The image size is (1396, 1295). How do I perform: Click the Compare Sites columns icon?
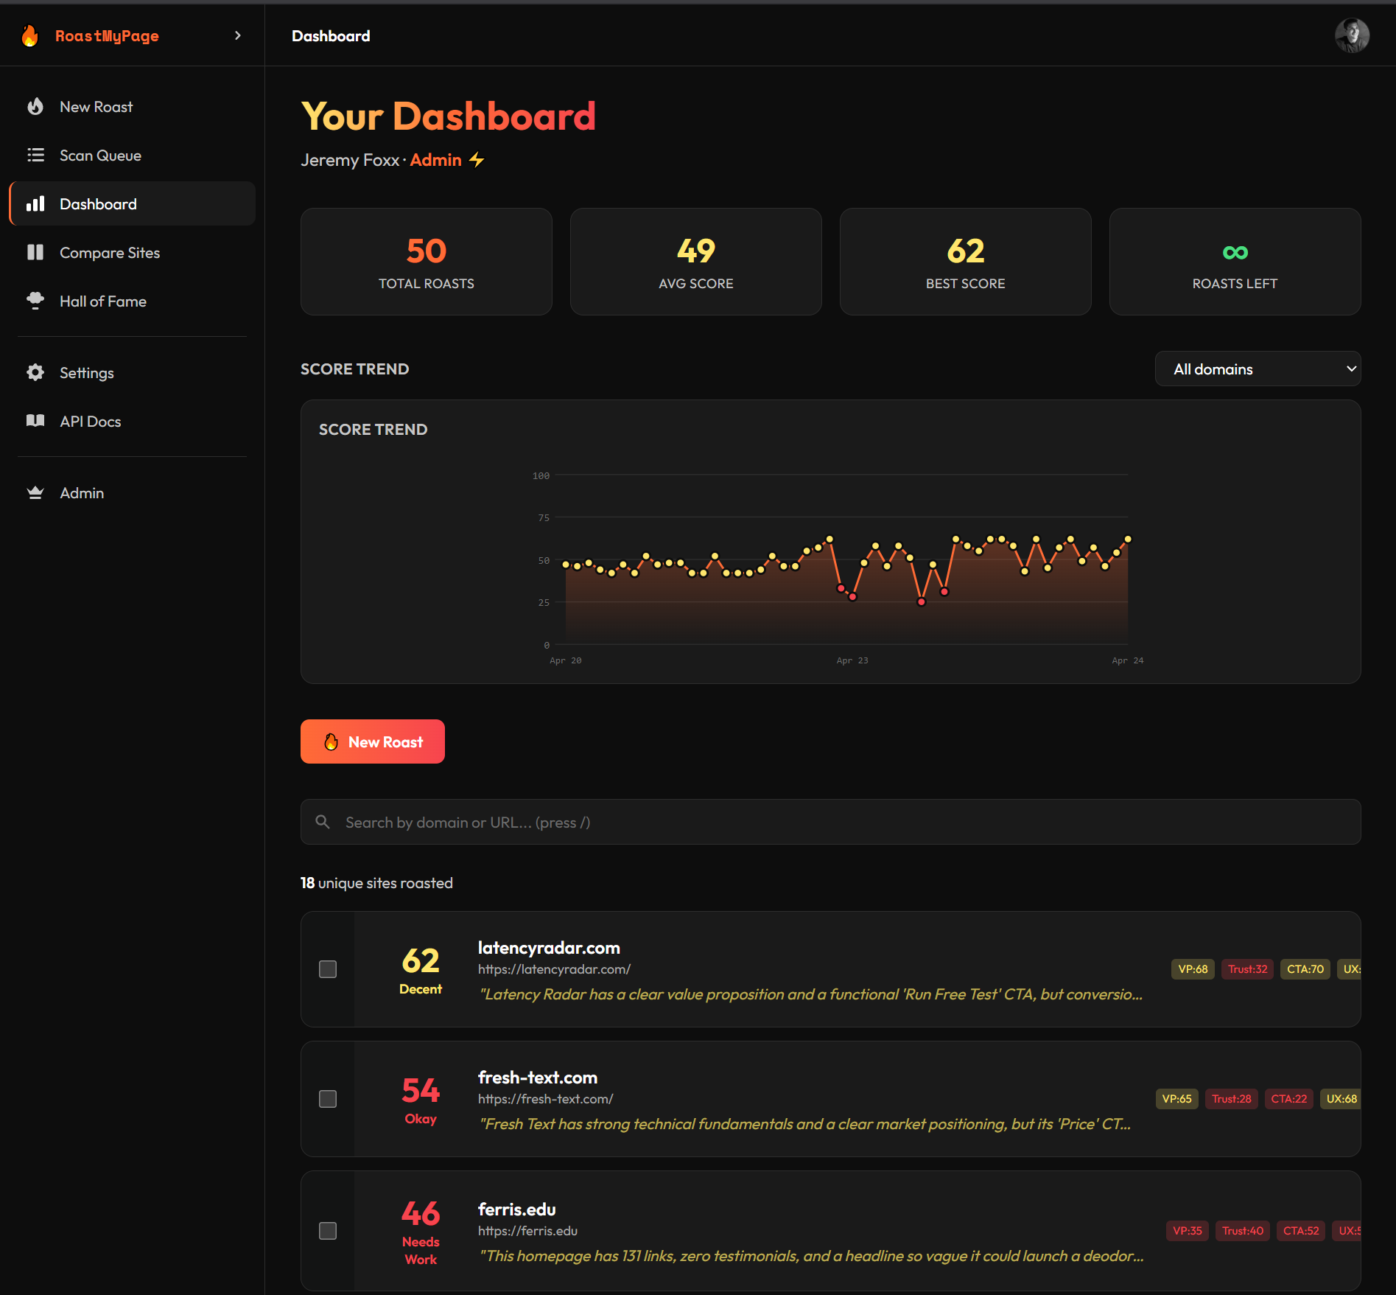point(35,253)
